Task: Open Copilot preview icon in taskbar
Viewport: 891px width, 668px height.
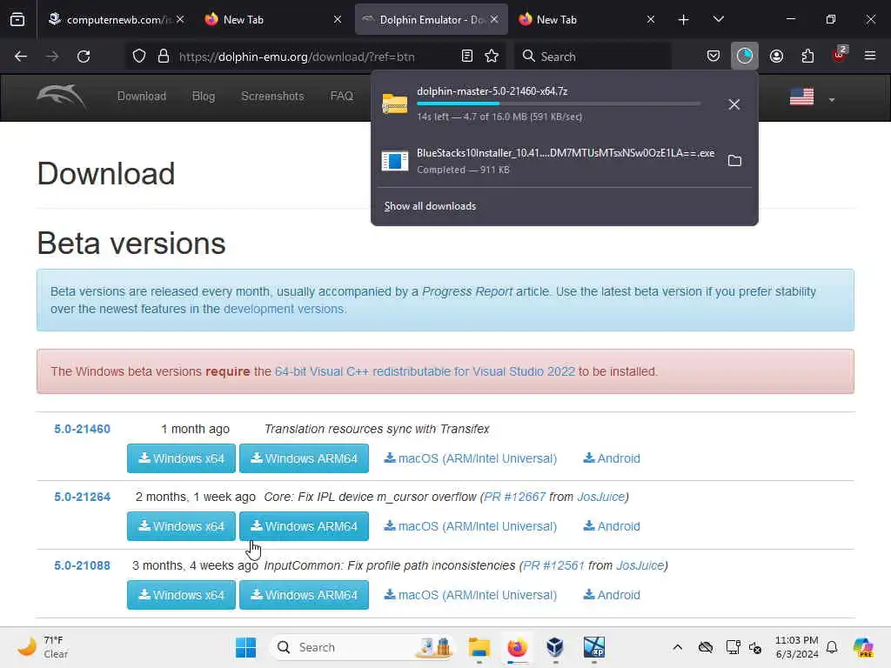Action: (863, 647)
